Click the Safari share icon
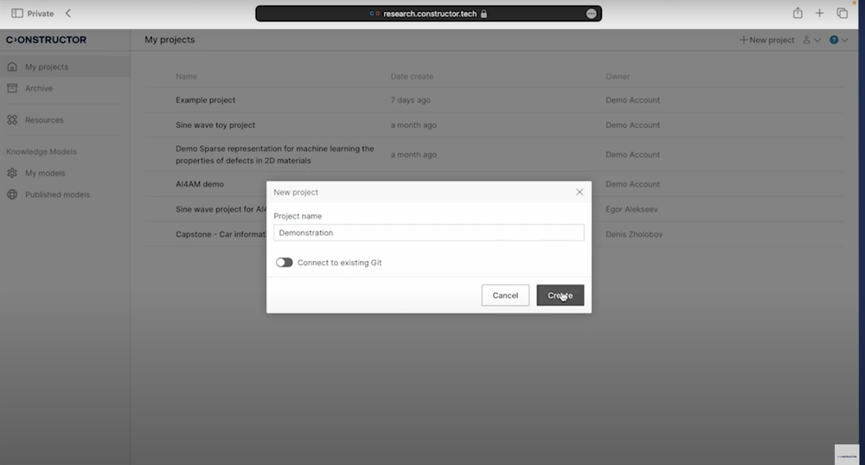Image resolution: width=865 pixels, height=465 pixels. (798, 13)
